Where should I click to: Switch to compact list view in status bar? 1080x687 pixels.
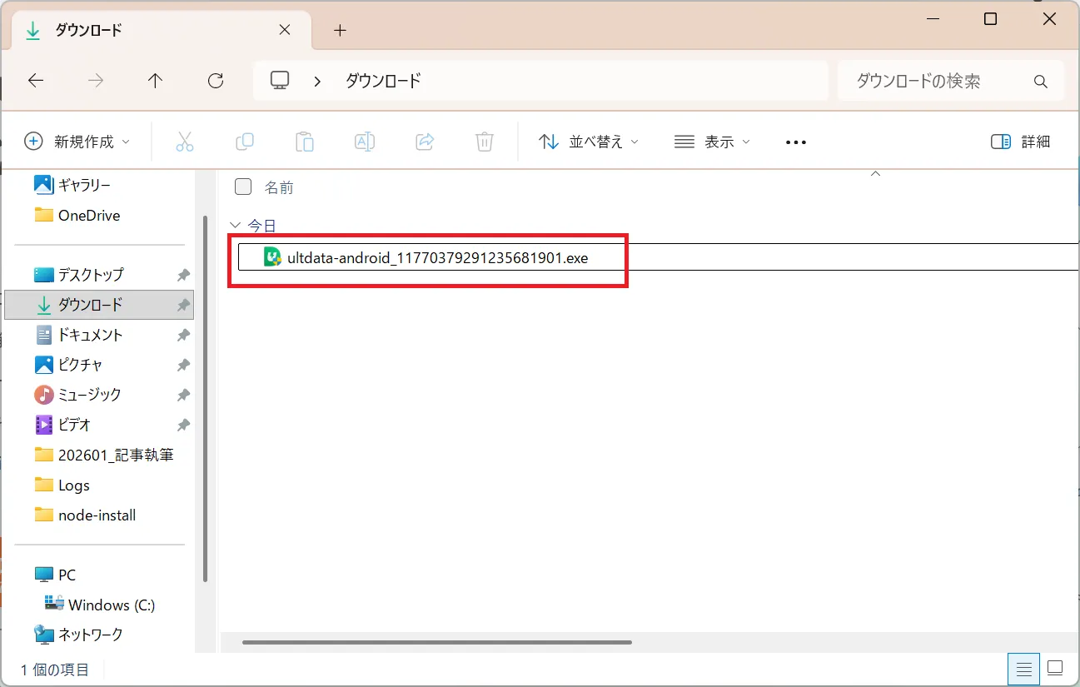(1023, 669)
